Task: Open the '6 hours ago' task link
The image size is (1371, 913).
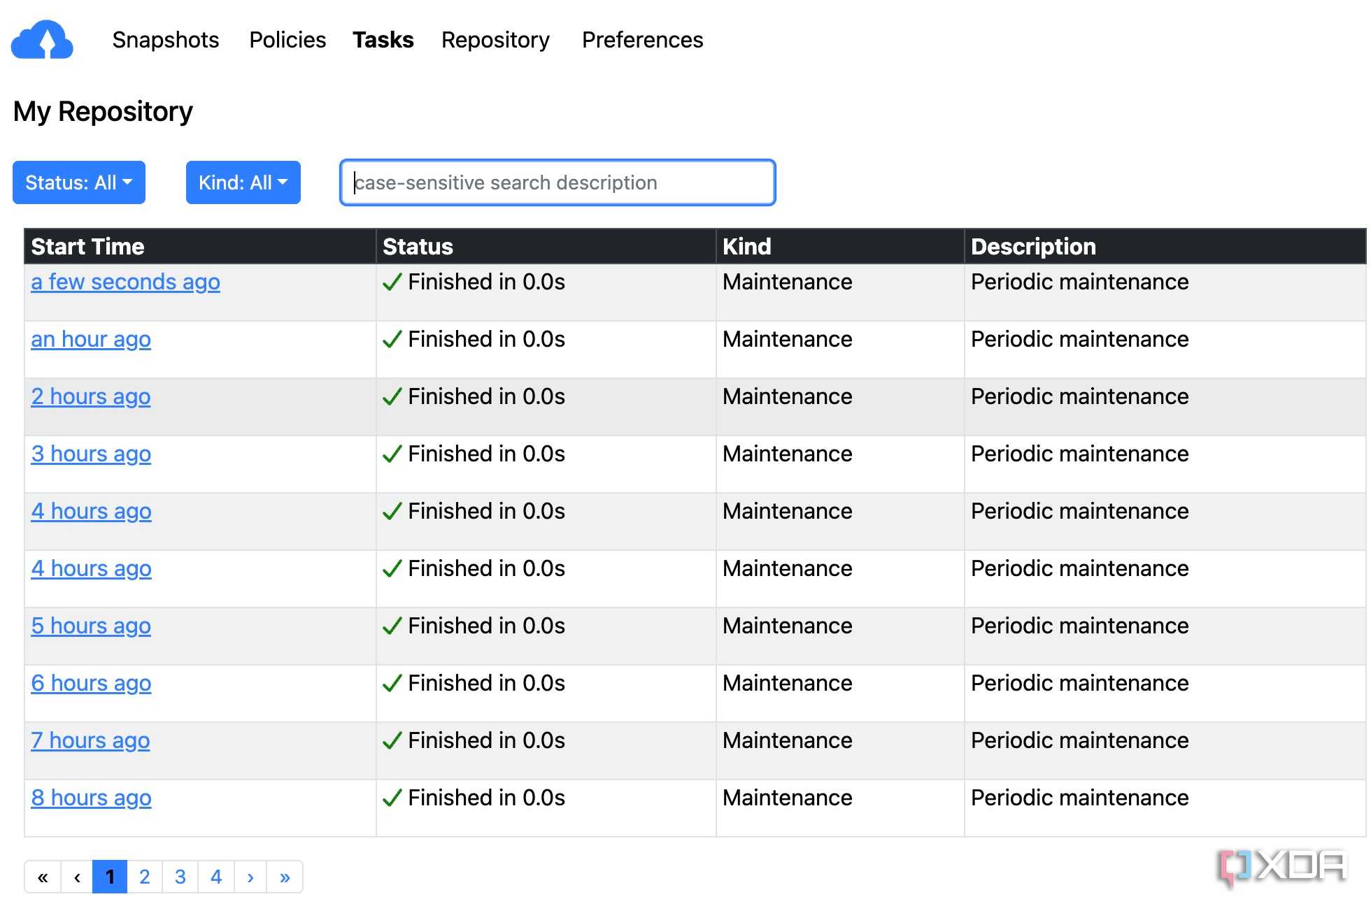Action: pos(91,683)
